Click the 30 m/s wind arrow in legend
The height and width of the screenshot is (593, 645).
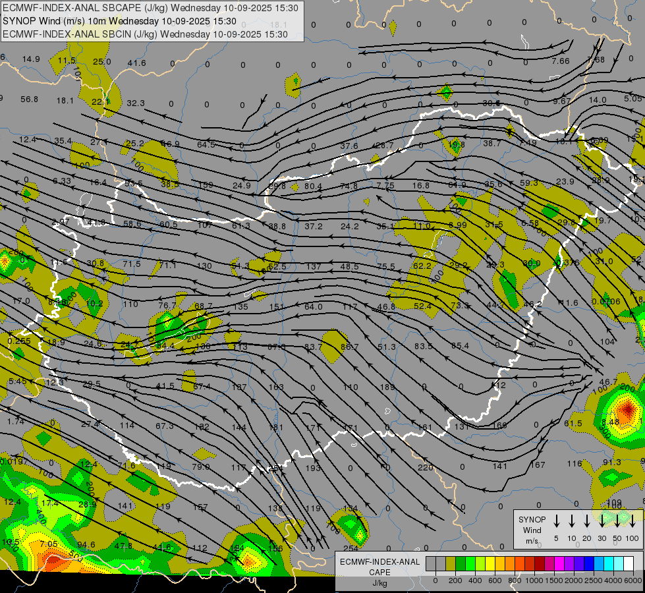[x=602, y=521]
